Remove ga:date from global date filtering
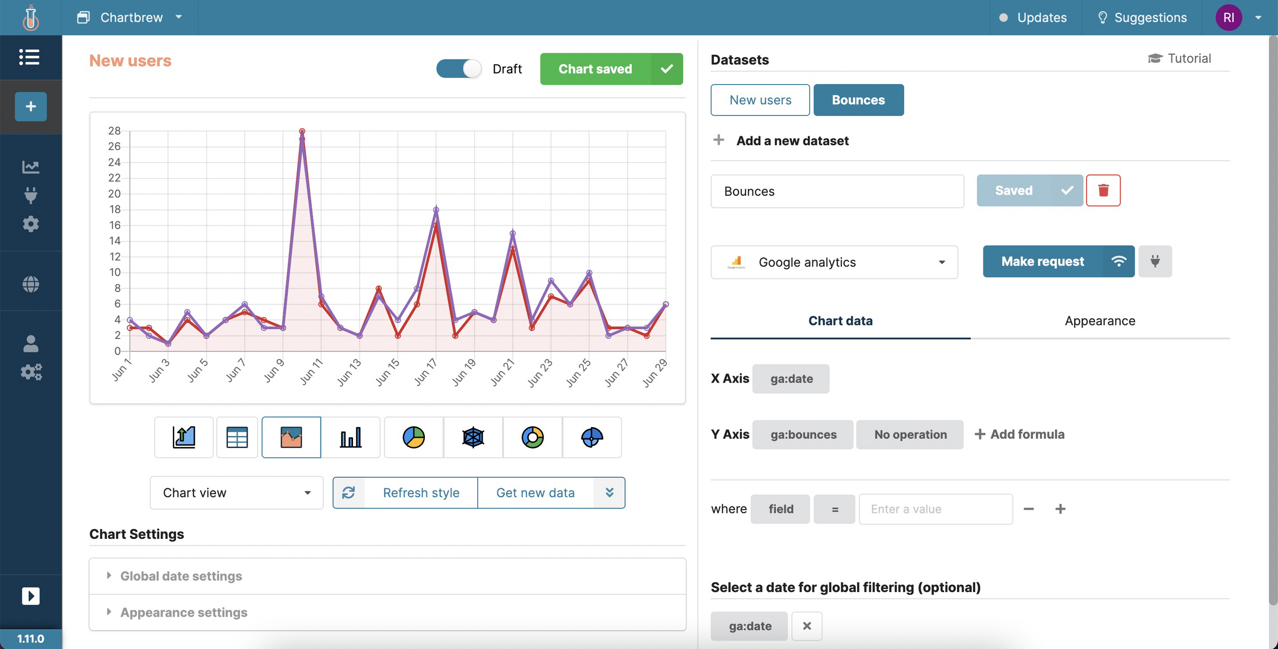The height and width of the screenshot is (649, 1278). (807, 626)
